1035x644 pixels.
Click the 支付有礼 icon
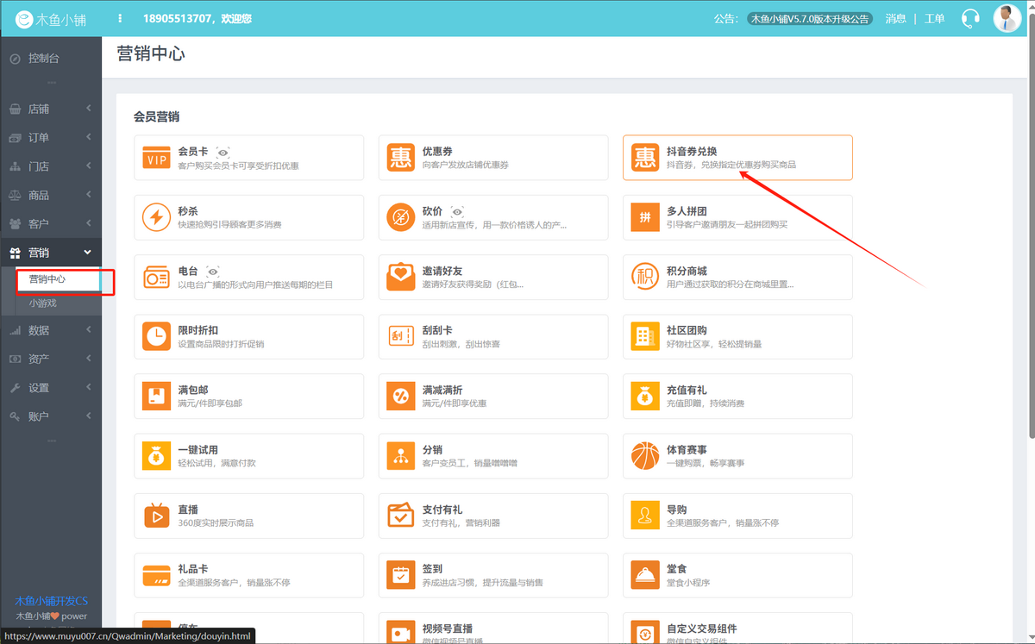pos(401,516)
